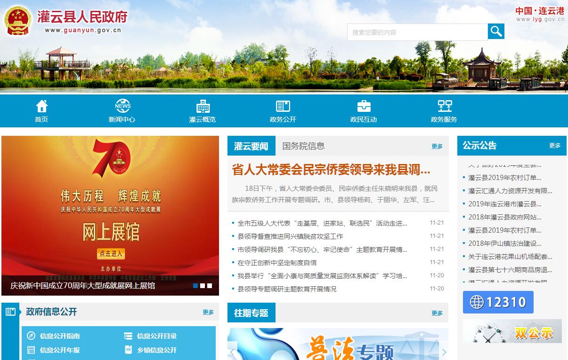Open news 我县举行 全面小康 article
Image resolution: width=568 pixels, height=360 pixels.
coord(322,276)
